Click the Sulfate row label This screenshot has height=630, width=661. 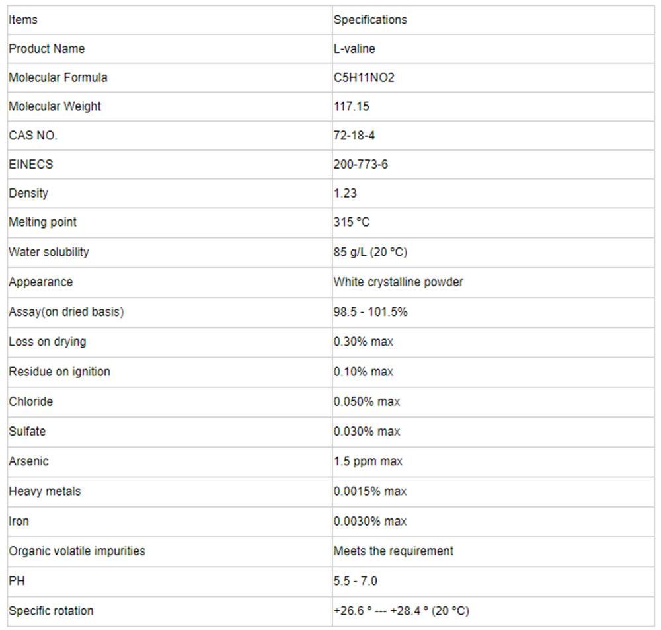[x=27, y=432]
